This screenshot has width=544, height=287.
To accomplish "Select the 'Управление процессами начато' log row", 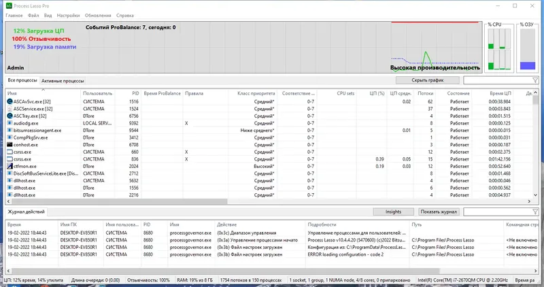I will [x=273, y=240].
